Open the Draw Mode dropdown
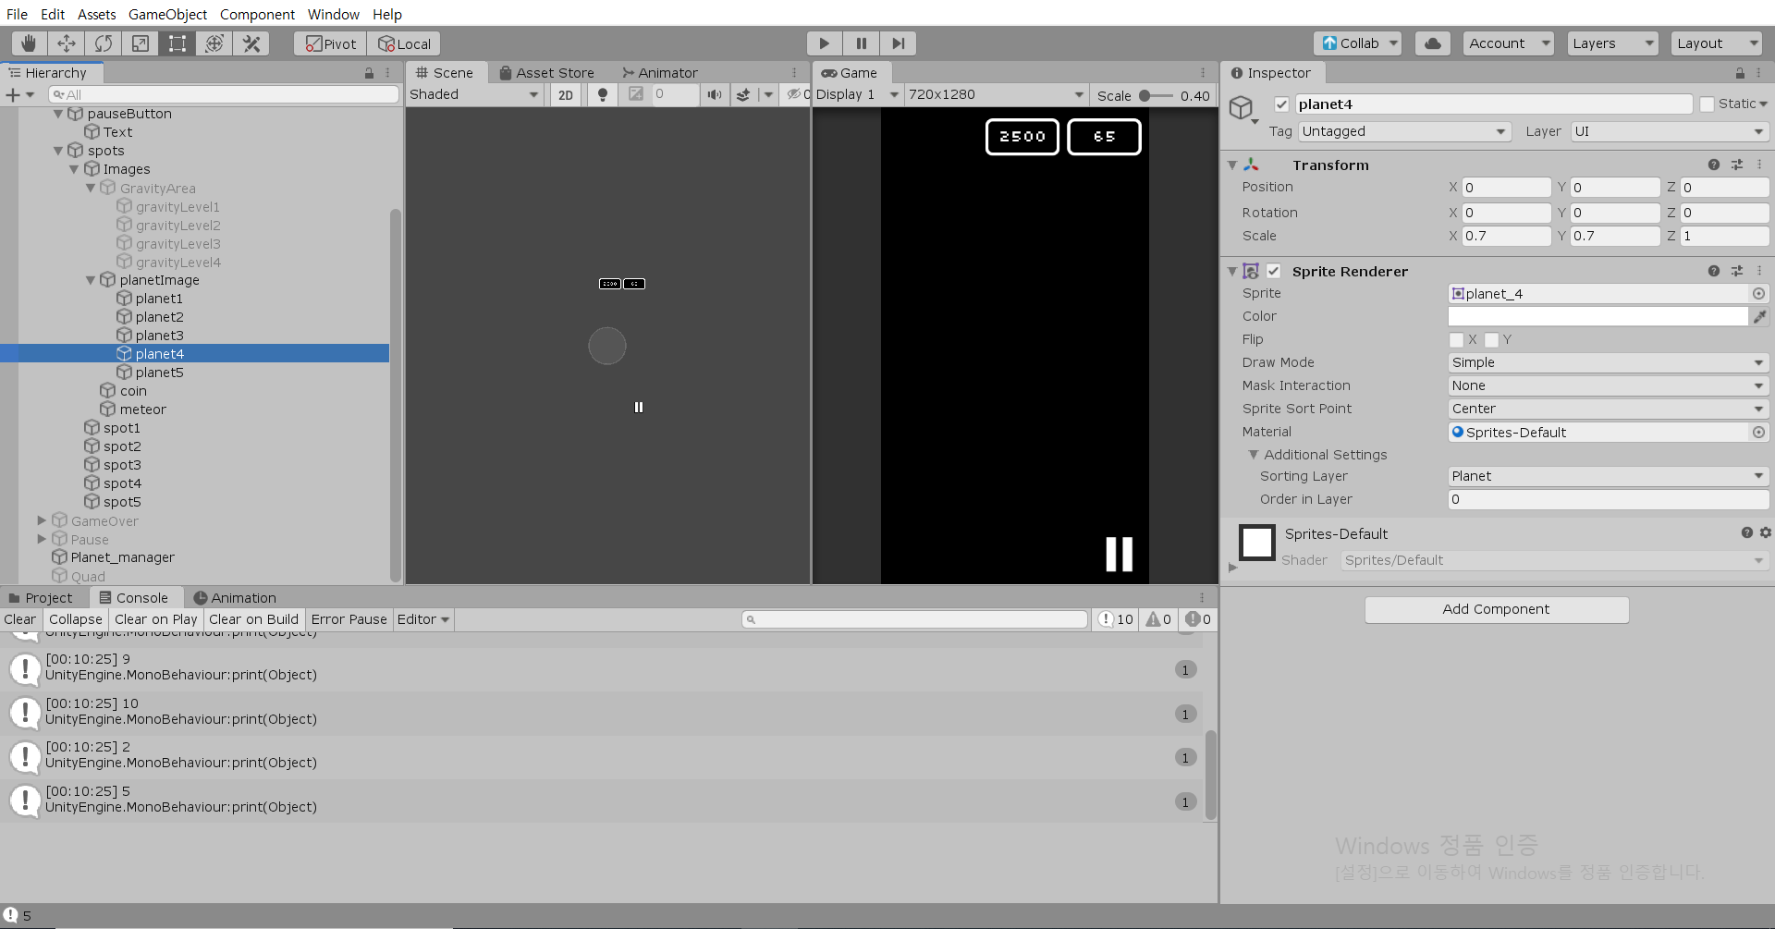1775x929 pixels. 1608,362
